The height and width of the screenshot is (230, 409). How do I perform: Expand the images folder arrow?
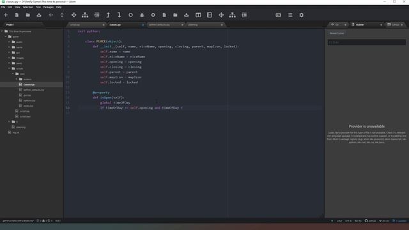pyautogui.click(x=9, y=58)
